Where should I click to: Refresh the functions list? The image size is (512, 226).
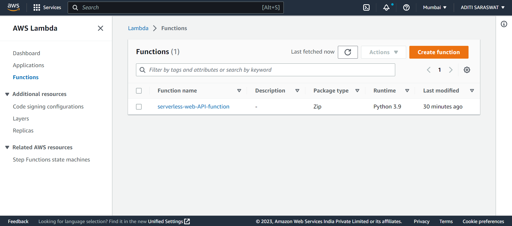[348, 52]
